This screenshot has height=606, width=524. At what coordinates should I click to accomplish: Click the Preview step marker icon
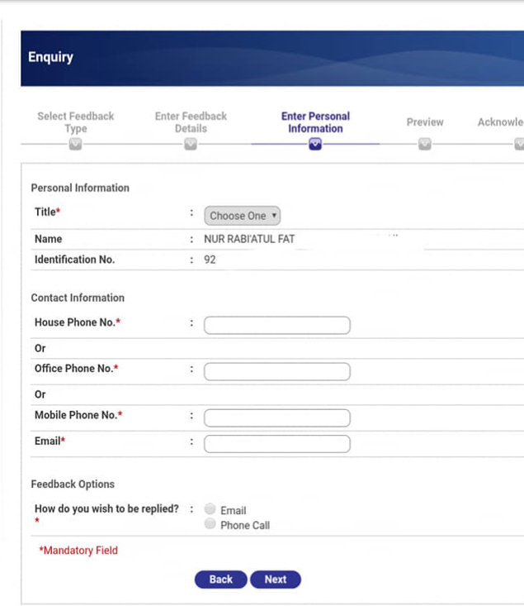coord(425,144)
